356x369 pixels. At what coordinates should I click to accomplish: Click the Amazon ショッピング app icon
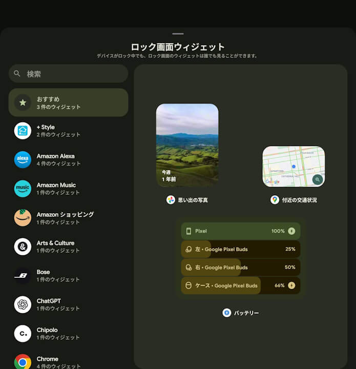(23, 218)
